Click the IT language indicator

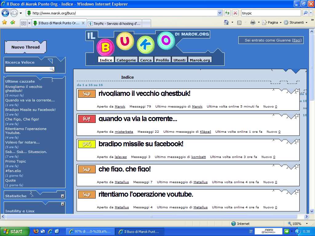251,231
